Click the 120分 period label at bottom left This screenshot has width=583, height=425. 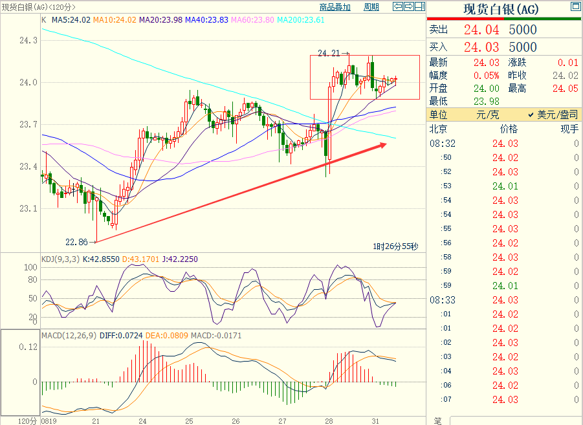click(x=28, y=421)
